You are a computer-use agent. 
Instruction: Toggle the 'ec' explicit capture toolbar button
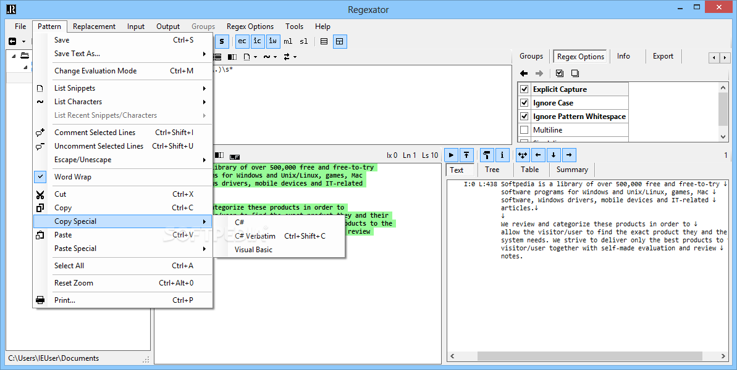pyautogui.click(x=242, y=41)
